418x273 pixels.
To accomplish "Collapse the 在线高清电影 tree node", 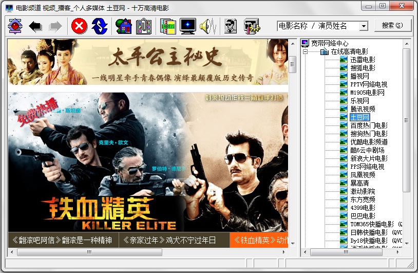I will tap(305, 52).
